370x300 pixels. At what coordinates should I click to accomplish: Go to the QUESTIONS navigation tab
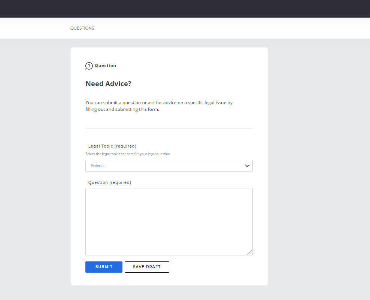click(82, 28)
